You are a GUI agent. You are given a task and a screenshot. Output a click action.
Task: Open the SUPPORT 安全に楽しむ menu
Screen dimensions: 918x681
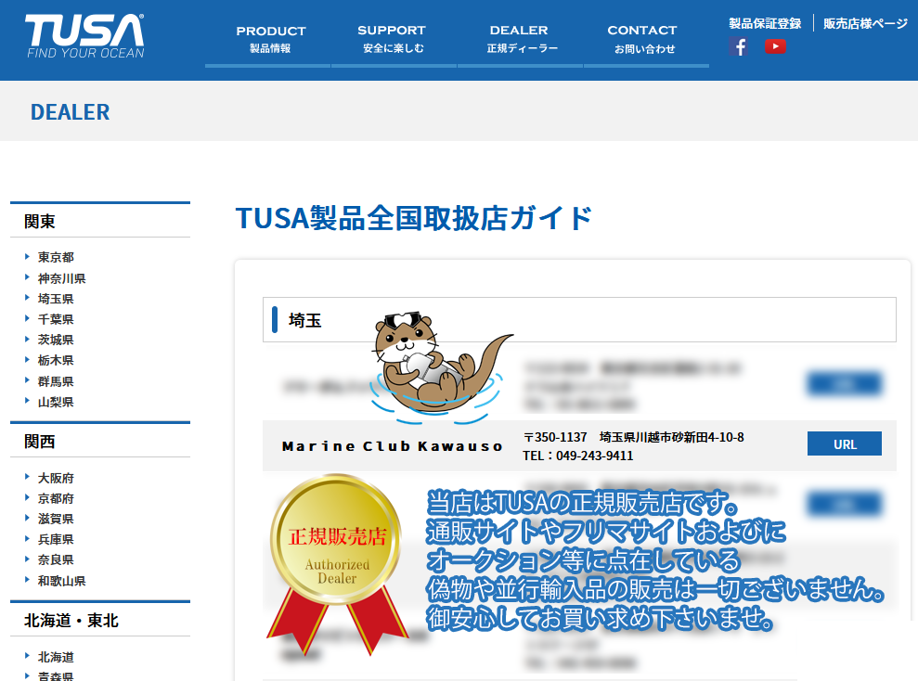(393, 39)
